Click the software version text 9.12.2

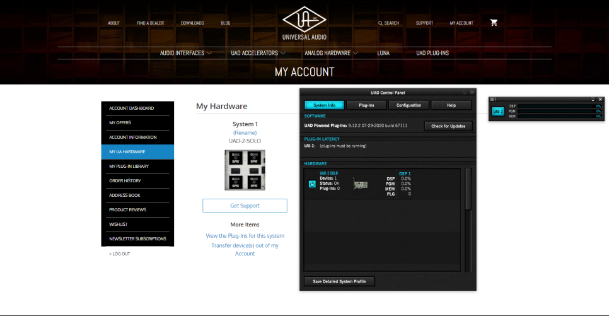pos(378,126)
